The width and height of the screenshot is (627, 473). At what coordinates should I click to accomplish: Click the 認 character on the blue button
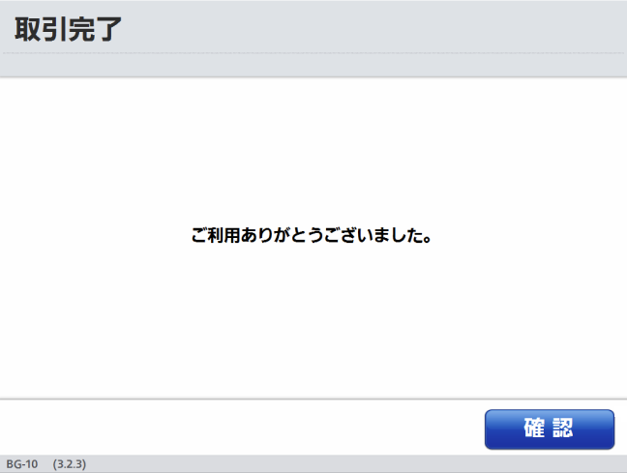(563, 429)
